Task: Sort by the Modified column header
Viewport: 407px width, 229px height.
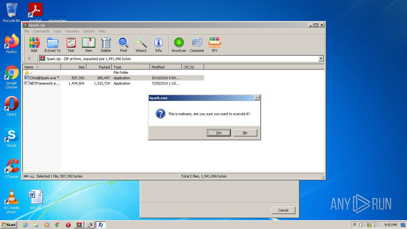Action: [x=166, y=67]
